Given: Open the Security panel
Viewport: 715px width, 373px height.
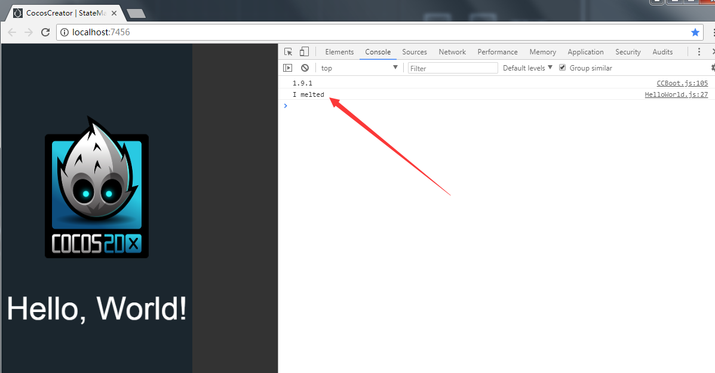Looking at the screenshot, I should click(628, 52).
